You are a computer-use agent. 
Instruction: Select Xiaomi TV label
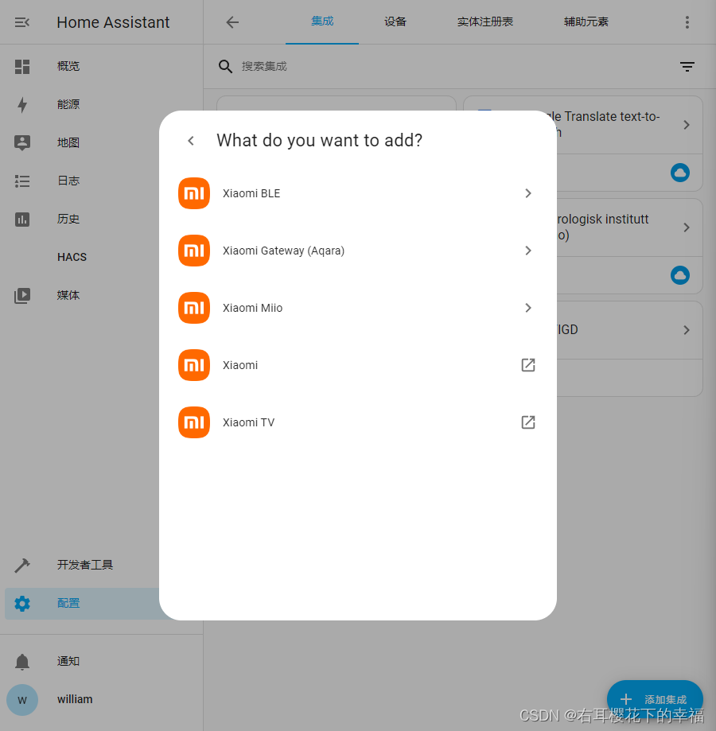[248, 422]
